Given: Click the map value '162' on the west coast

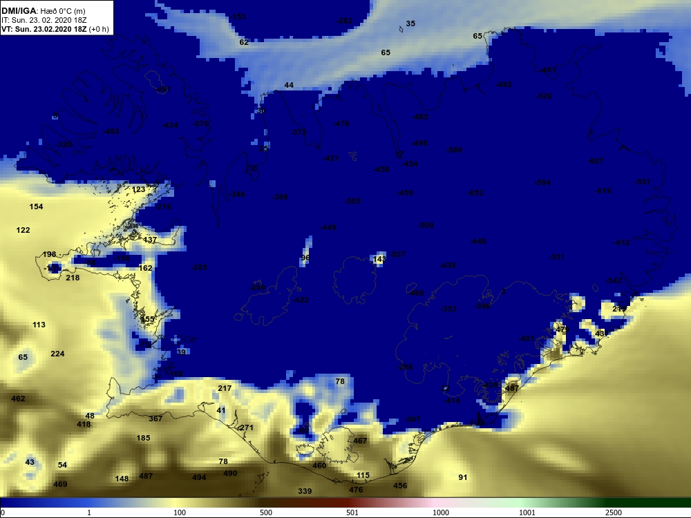Looking at the screenshot, I should [145, 268].
